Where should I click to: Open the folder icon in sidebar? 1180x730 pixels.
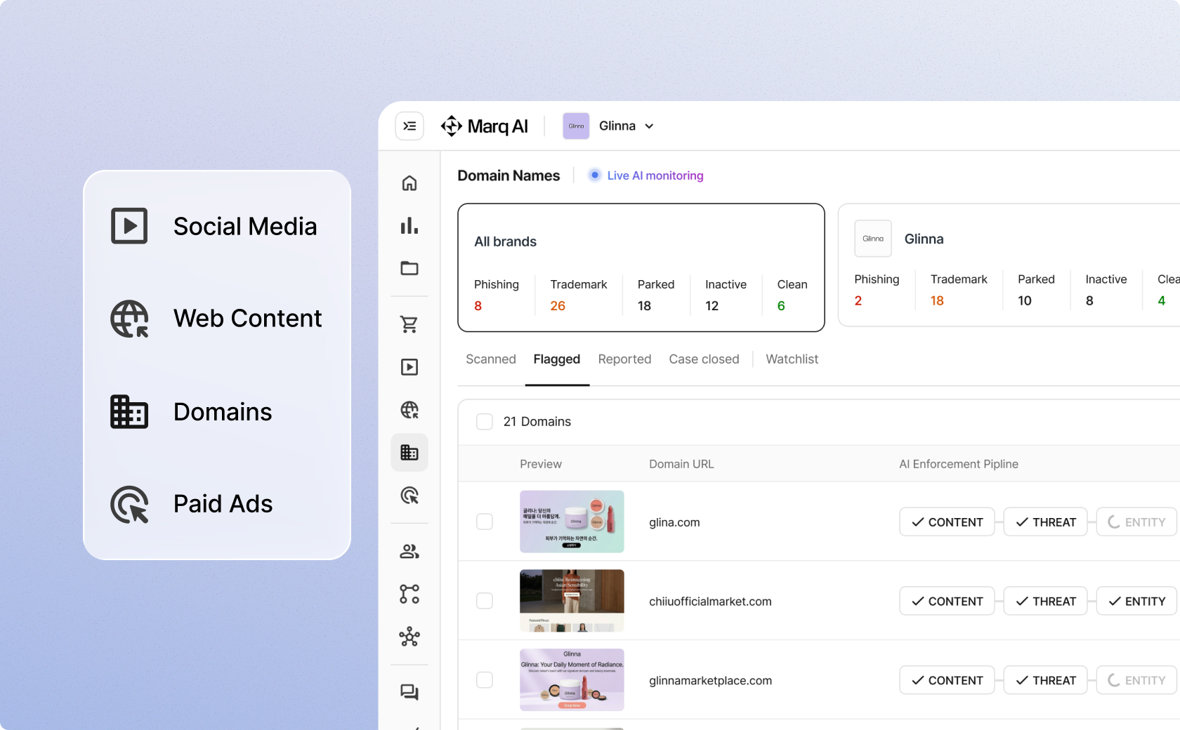[x=409, y=268]
